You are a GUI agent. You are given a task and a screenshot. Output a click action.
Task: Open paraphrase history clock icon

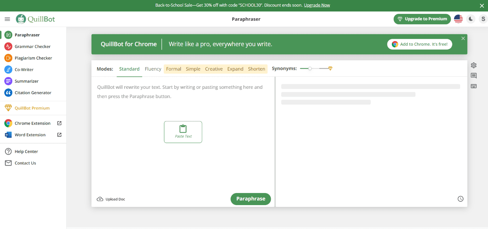pyautogui.click(x=460, y=199)
